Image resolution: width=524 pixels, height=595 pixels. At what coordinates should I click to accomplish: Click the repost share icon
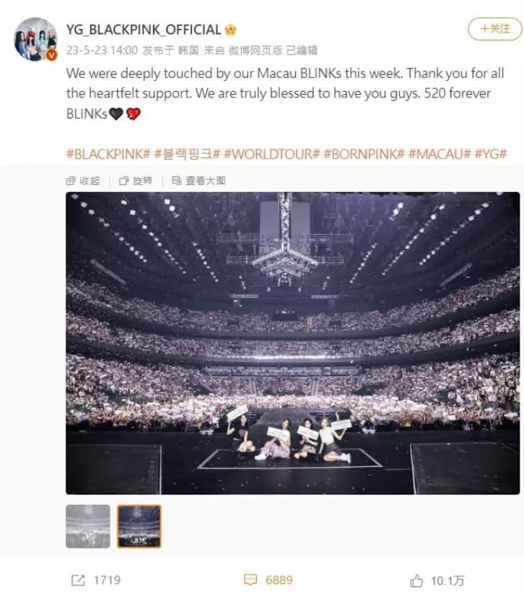(78, 581)
